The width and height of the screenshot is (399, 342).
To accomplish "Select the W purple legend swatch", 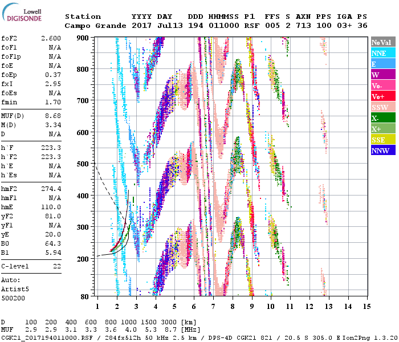I will pyautogui.click(x=382, y=75).
